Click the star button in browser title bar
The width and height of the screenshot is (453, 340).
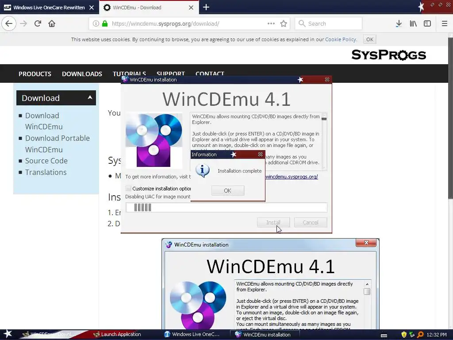pos(421,7)
